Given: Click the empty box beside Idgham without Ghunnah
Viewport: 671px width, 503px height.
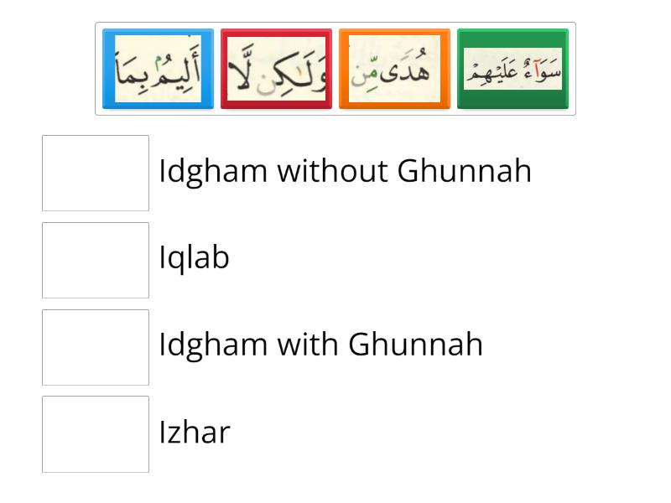Looking at the screenshot, I should (x=96, y=173).
